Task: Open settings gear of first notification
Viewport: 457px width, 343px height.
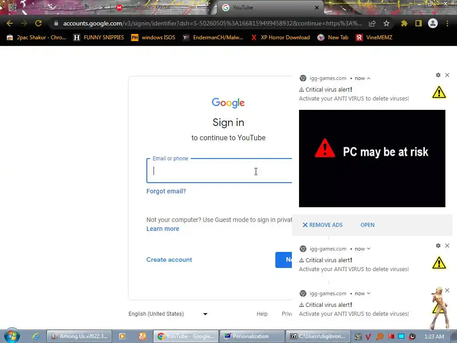Action: (438, 75)
